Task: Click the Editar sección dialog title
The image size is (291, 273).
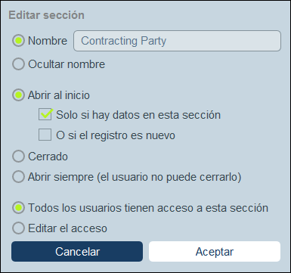Action: click(x=46, y=15)
